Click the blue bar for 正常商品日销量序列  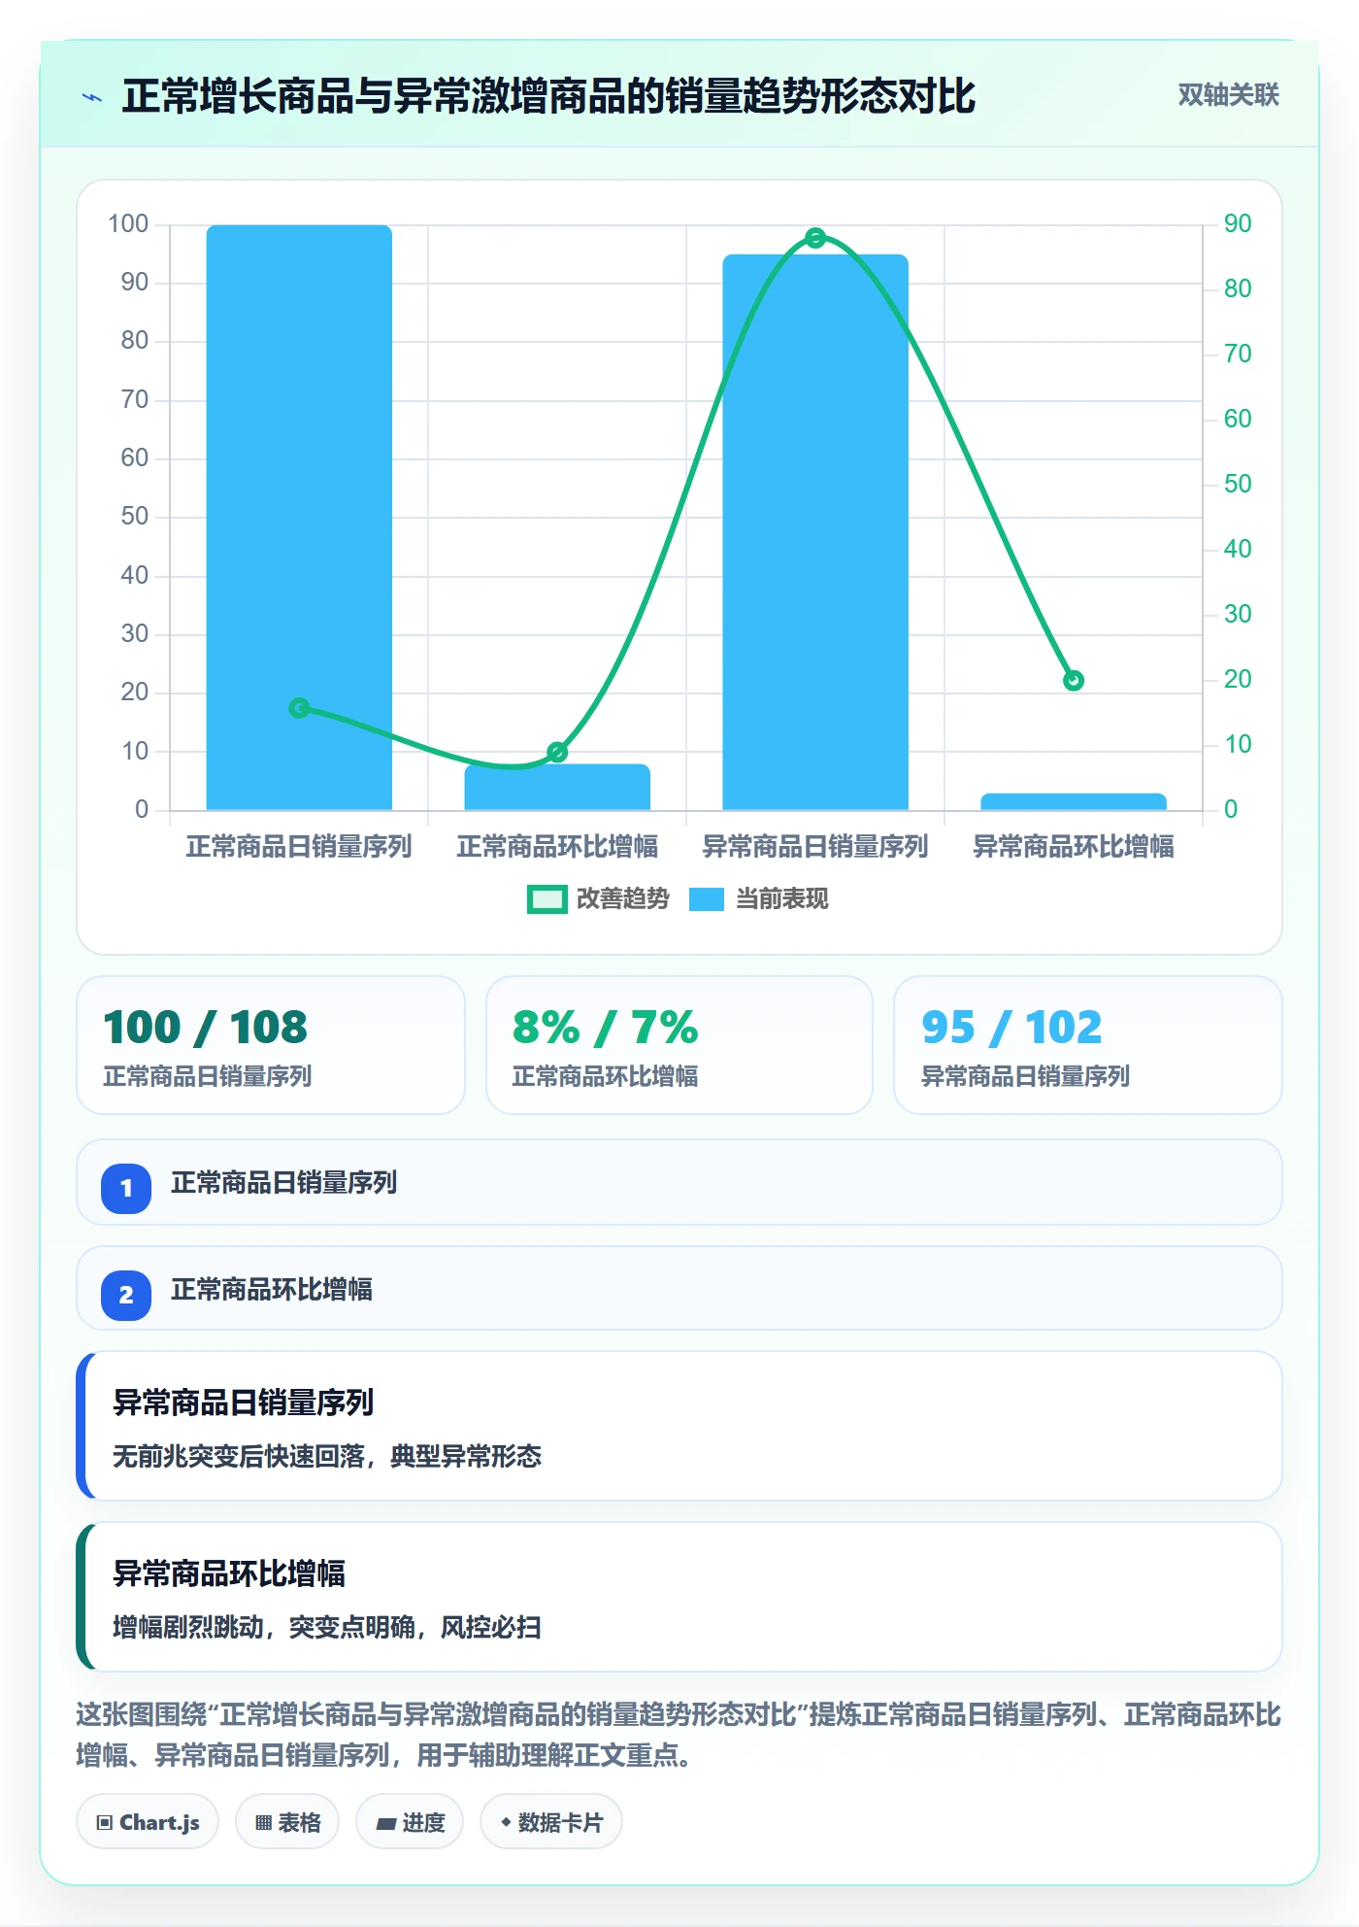click(299, 518)
